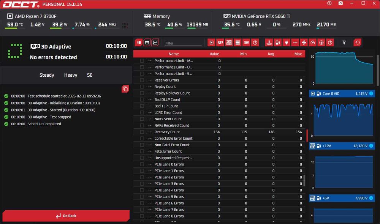The height and width of the screenshot is (224, 380).
Task: Click 'Schedule Completed' log entry
Action: click(x=44, y=124)
